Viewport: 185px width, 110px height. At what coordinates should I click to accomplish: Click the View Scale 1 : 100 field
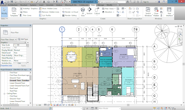(x=20, y=45)
